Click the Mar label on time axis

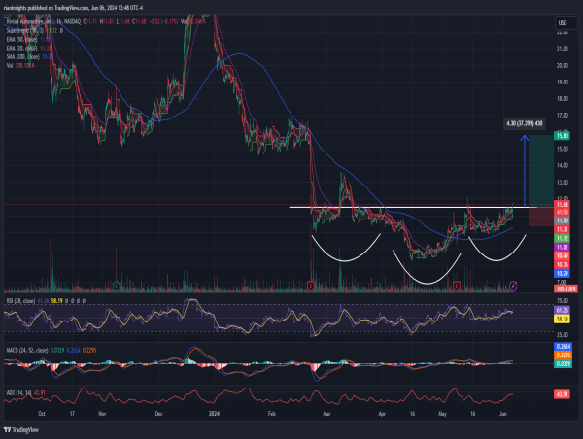click(326, 414)
